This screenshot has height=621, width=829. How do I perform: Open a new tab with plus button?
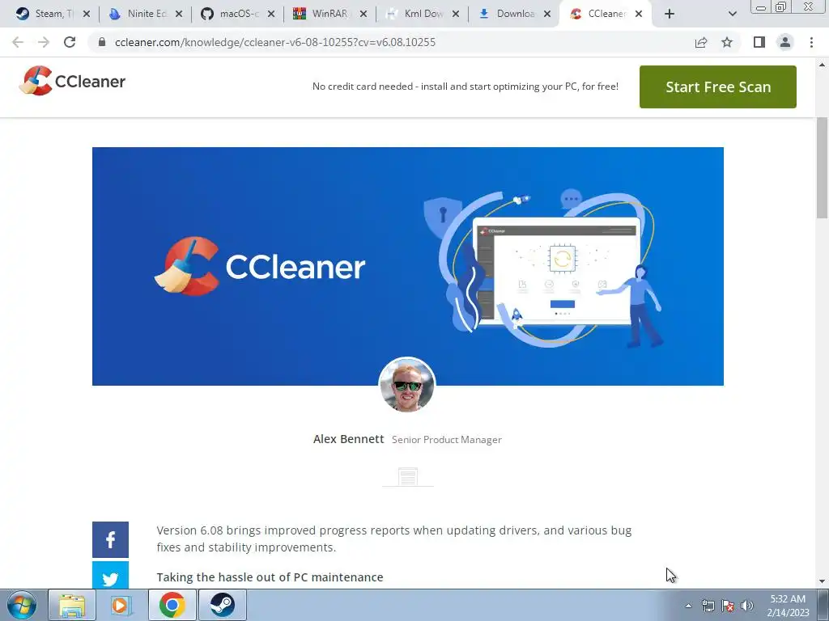coord(670,14)
